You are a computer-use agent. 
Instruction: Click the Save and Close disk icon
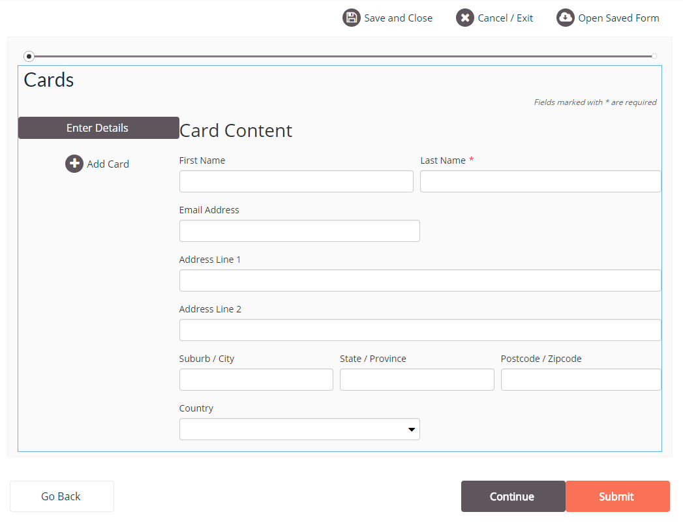[x=352, y=18]
